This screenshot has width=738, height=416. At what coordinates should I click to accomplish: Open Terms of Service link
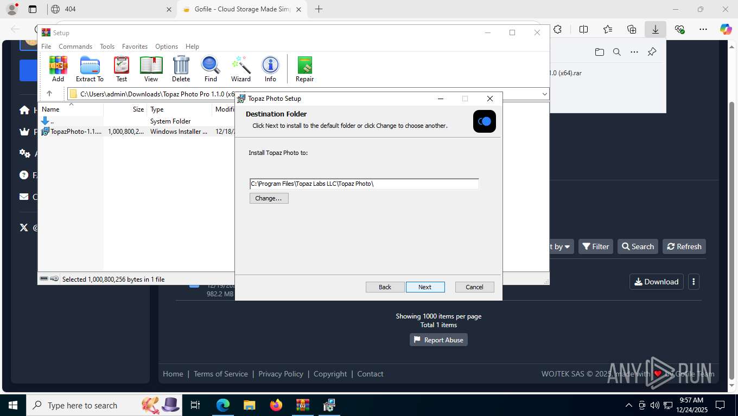click(x=221, y=374)
